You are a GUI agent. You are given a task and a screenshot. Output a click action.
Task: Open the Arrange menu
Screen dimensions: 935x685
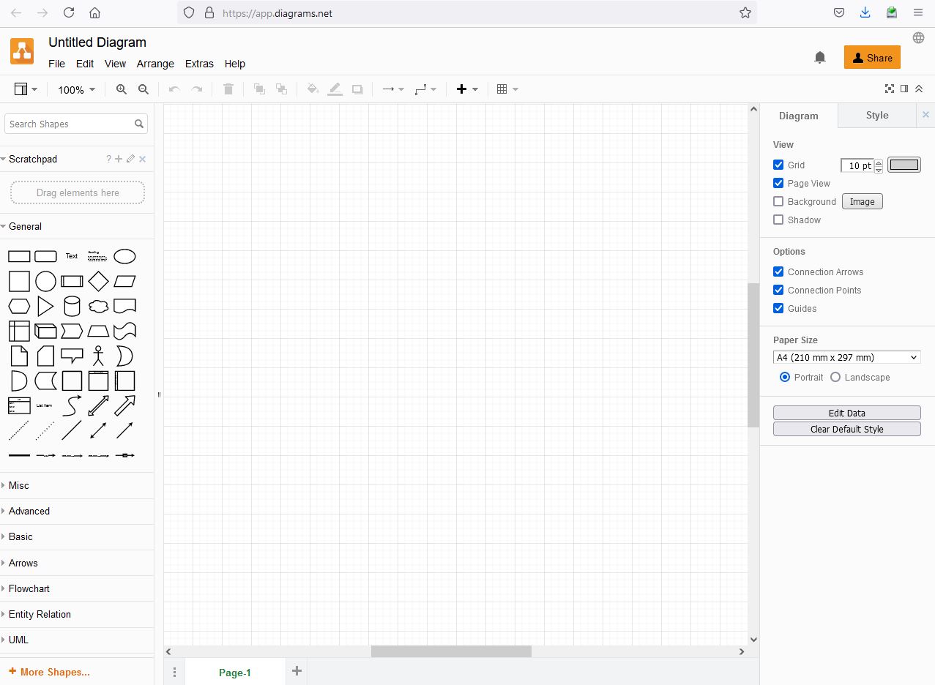click(x=155, y=64)
